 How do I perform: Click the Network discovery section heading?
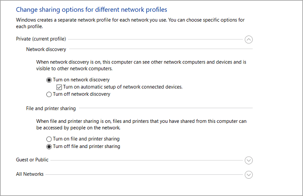point(46,50)
